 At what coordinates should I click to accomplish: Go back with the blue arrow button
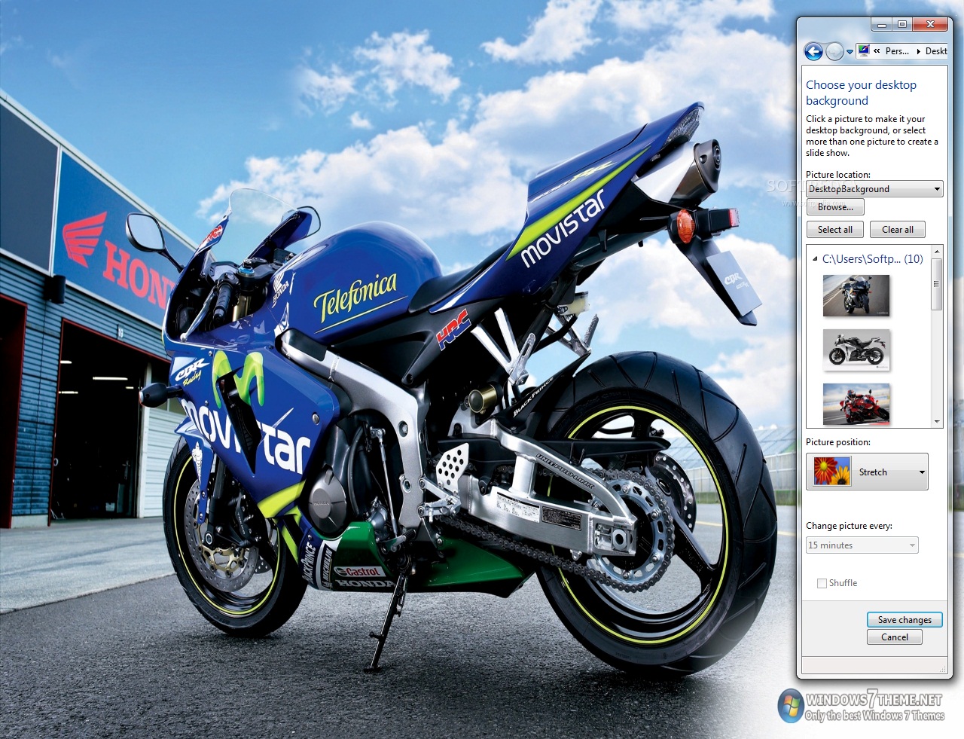[813, 51]
